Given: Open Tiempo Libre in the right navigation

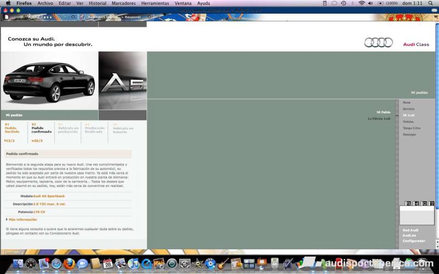Looking at the screenshot, I should click(x=412, y=128).
